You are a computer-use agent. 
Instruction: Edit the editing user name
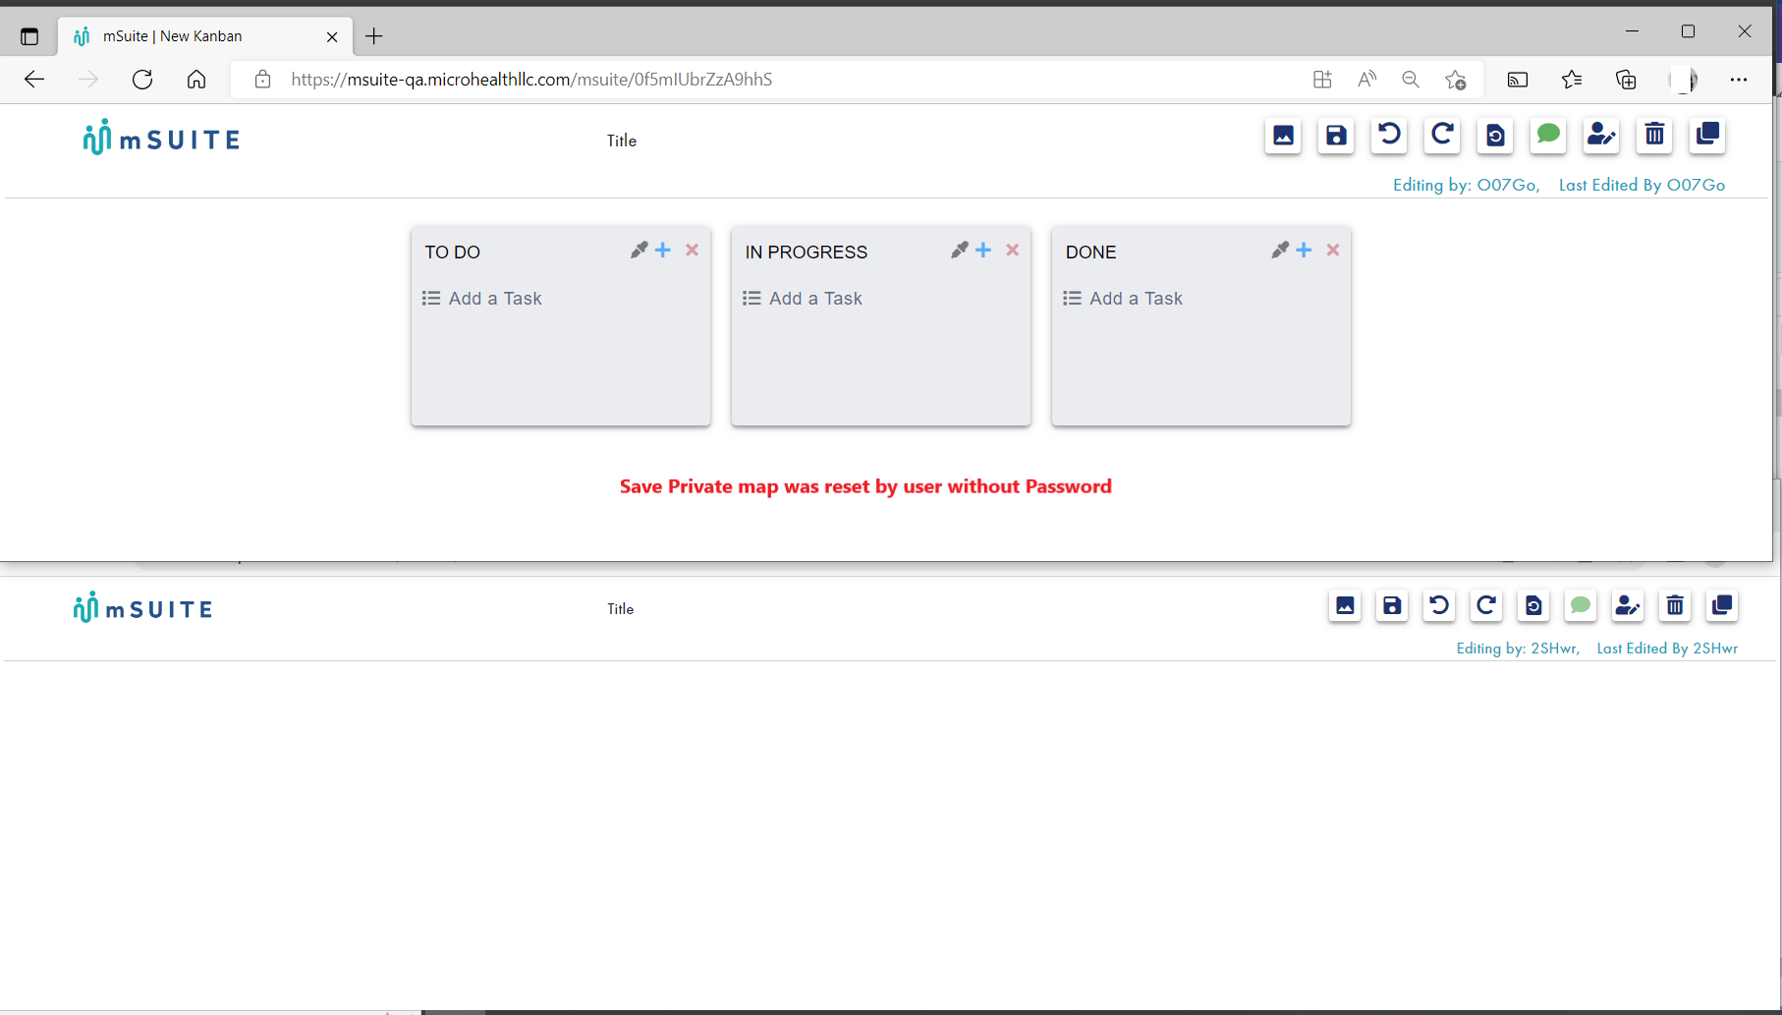point(1600,136)
